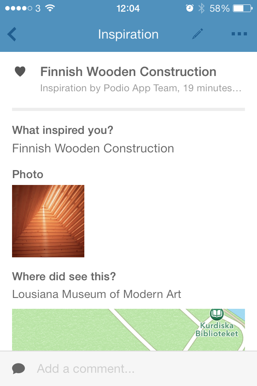Image resolution: width=257 pixels, height=386 pixels.
Task: Tap the alarm clock status icon
Action: (190, 8)
